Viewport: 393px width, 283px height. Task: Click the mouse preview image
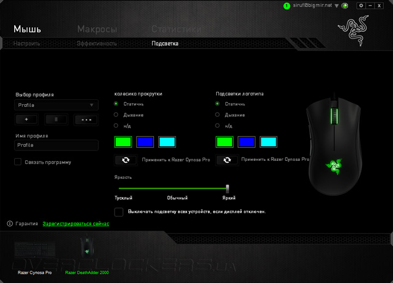(335, 144)
